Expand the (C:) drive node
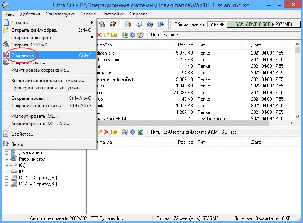The width and height of the screenshot is (303, 223). tap(7, 165)
